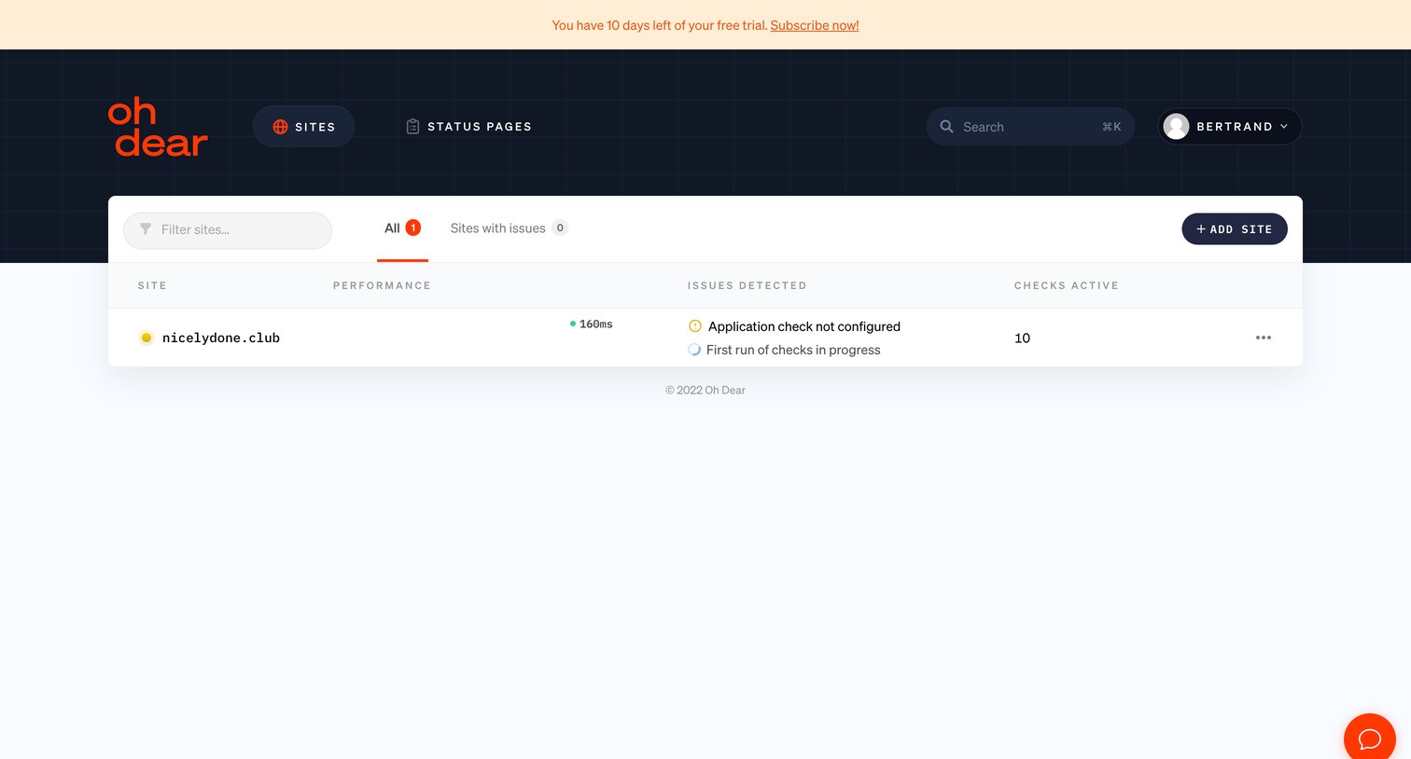Expand the Bertrand account dropdown chevron

(x=1284, y=127)
